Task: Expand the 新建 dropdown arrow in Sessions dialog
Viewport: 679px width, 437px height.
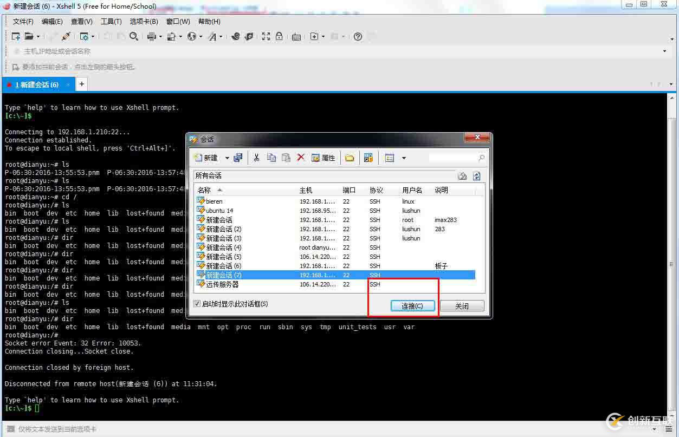Action: click(227, 158)
